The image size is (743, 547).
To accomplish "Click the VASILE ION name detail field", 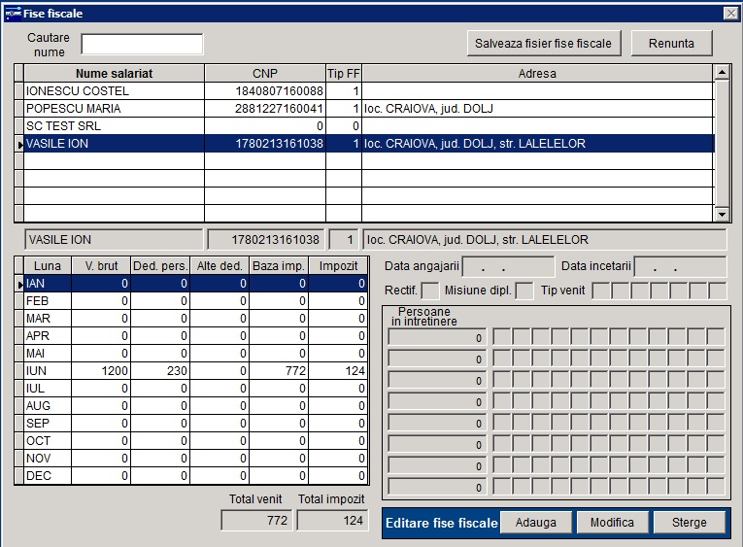I will [114, 240].
